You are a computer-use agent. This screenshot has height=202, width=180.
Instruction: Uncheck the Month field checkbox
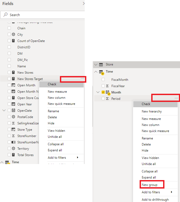103,92
